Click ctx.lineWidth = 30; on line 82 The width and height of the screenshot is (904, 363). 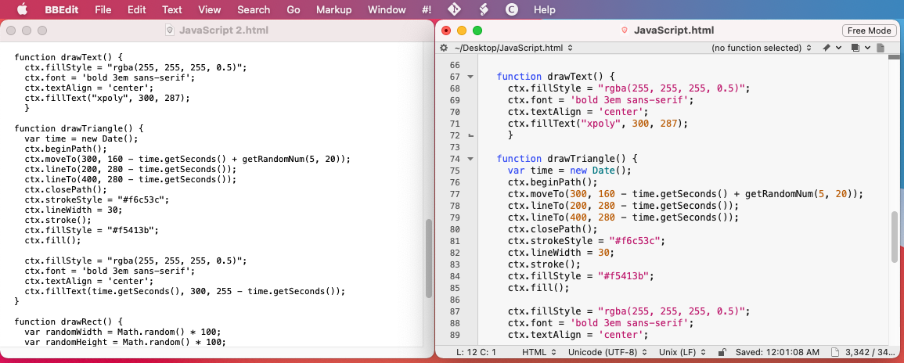point(561,253)
